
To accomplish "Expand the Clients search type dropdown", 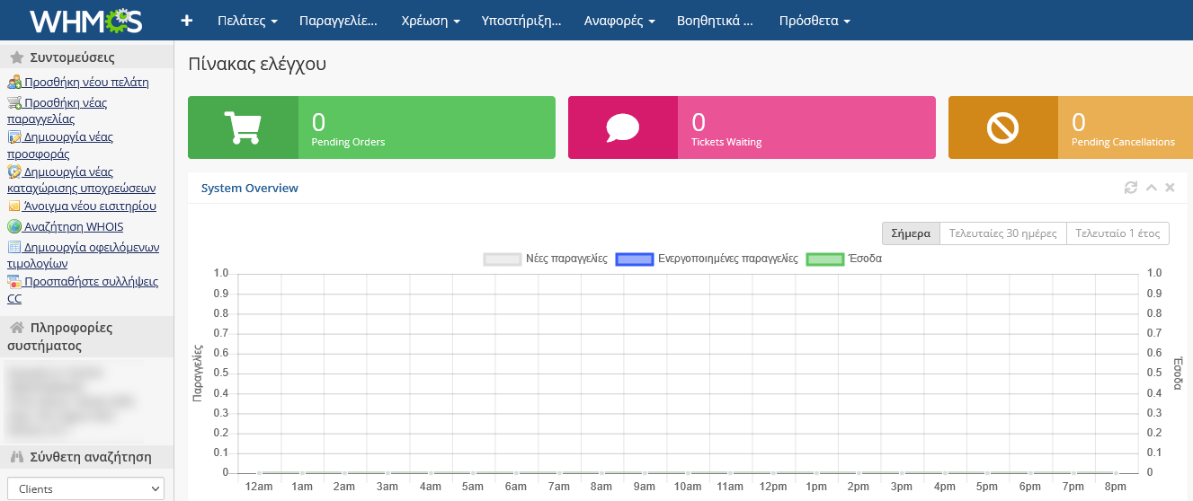I will 83,488.
